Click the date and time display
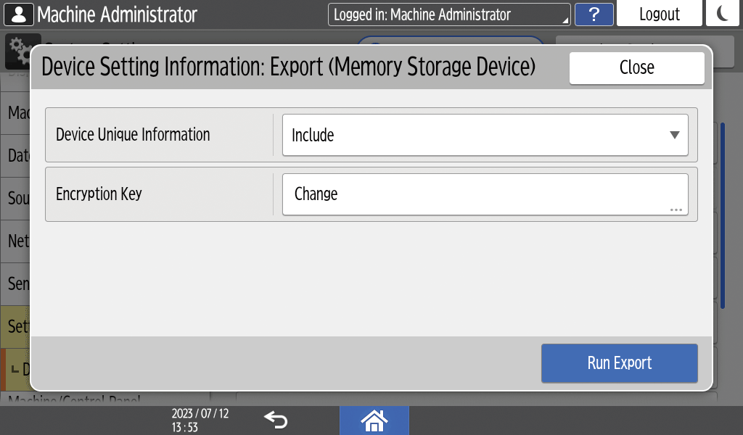The height and width of the screenshot is (435, 743). tap(200, 420)
